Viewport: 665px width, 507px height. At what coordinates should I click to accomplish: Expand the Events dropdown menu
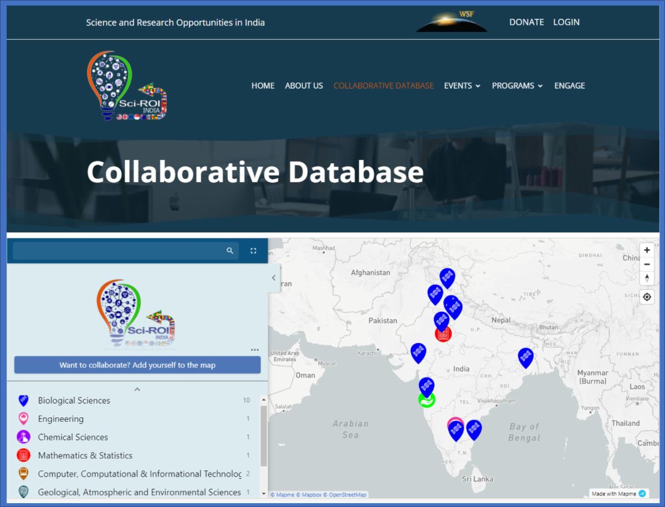point(462,86)
